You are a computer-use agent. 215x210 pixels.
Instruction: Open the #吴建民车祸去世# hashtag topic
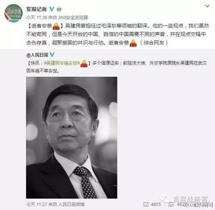(62, 63)
